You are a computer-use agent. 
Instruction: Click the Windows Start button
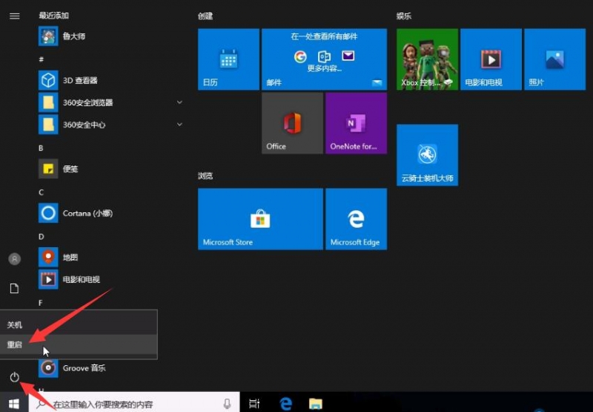pyautogui.click(x=14, y=404)
